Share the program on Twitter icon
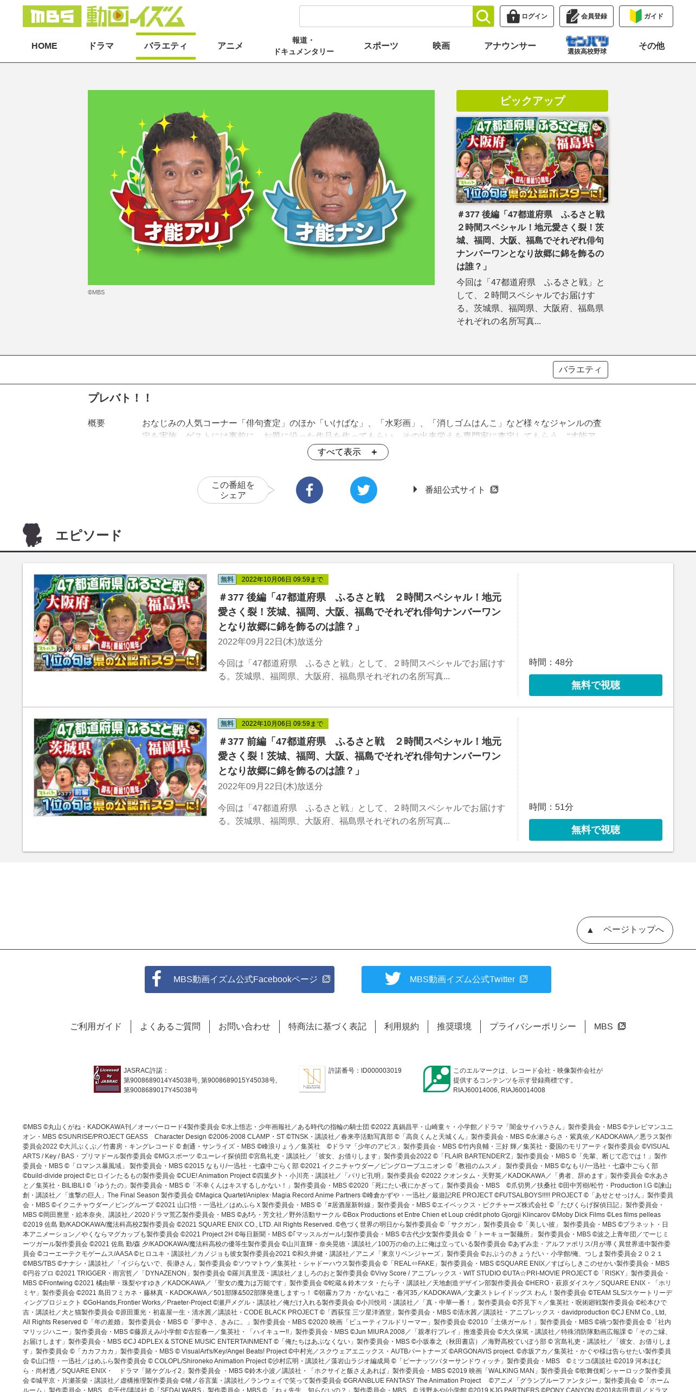Image resolution: width=696 pixels, height=1392 pixels. click(364, 490)
